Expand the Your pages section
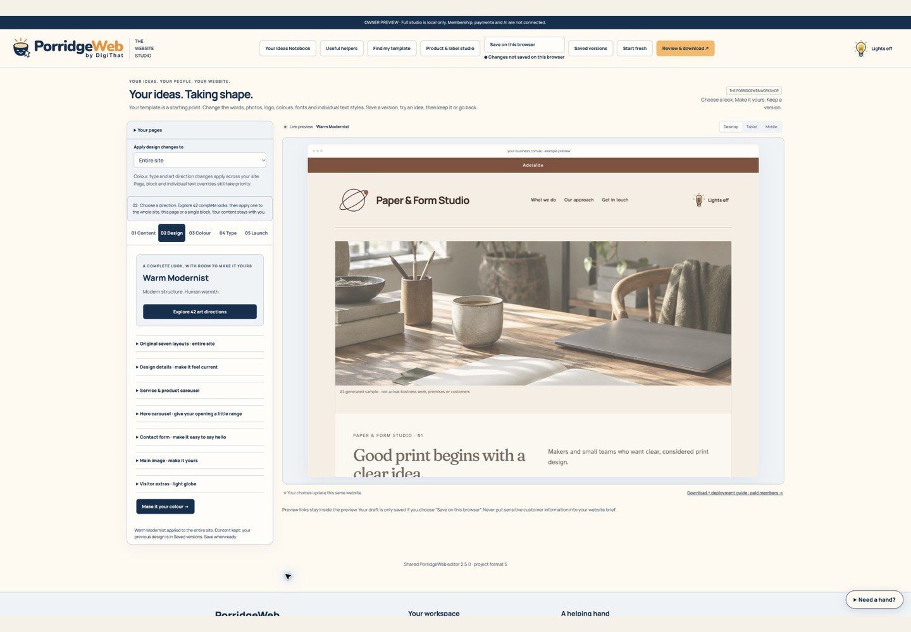The width and height of the screenshot is (911, 632). [x=200, y=130]
